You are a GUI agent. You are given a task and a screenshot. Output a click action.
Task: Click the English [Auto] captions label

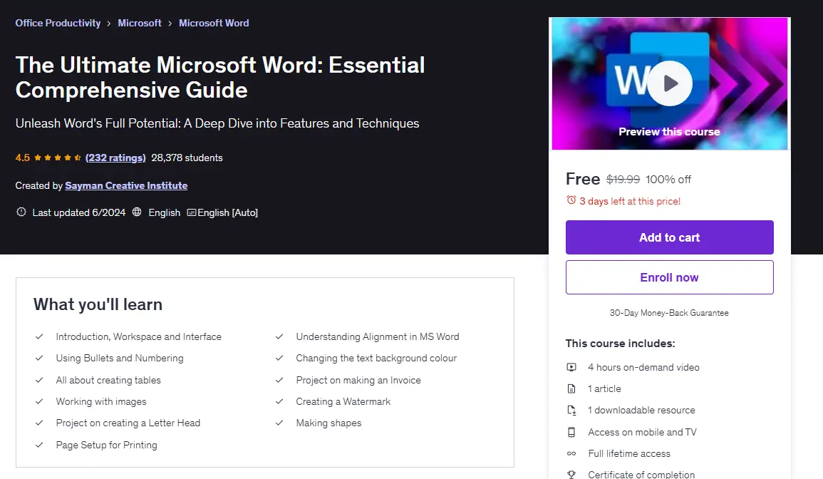coord(227,212)
